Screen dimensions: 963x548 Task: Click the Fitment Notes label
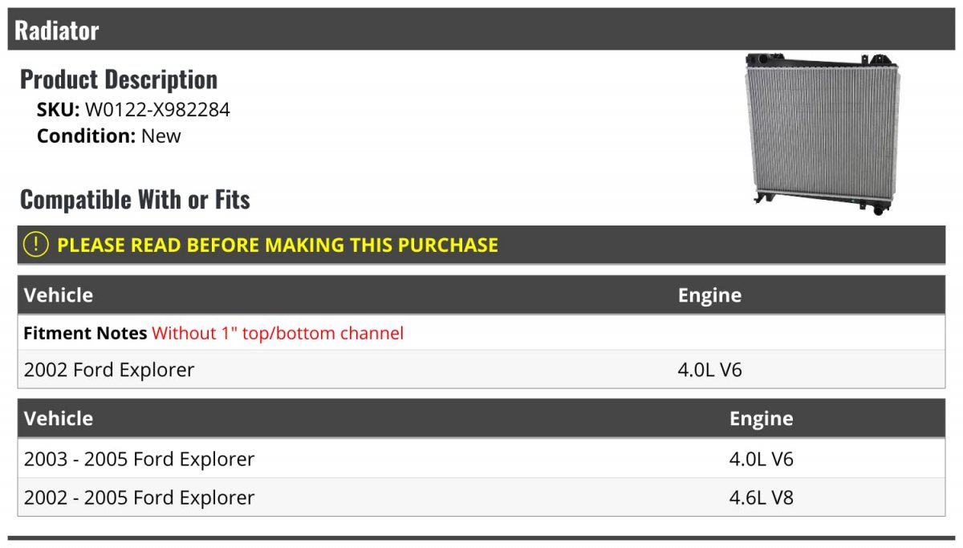pyautogui.click(x=85, y=333)
